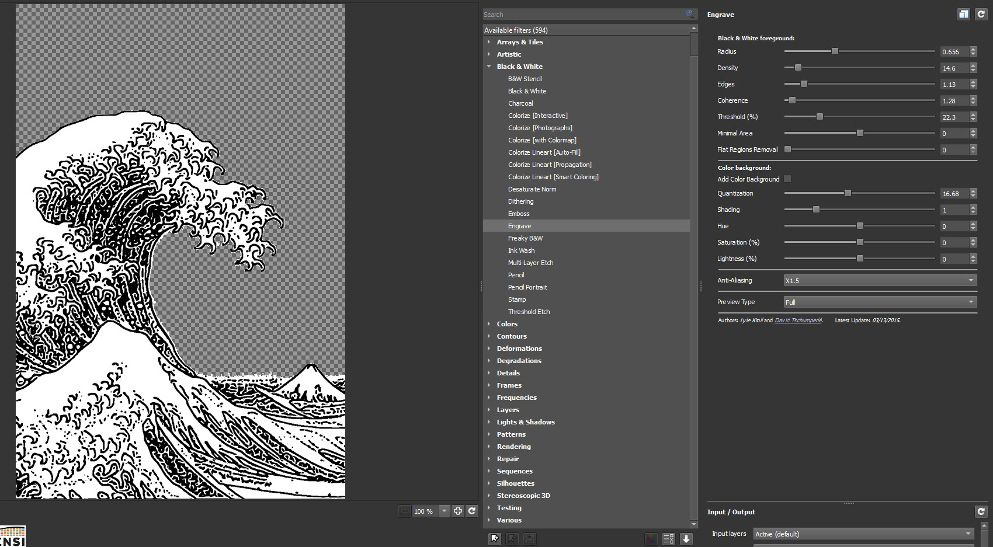Reset Engrave parameters with the refresh icon
This screenshot has height=547, width=993.
[981, 15]
